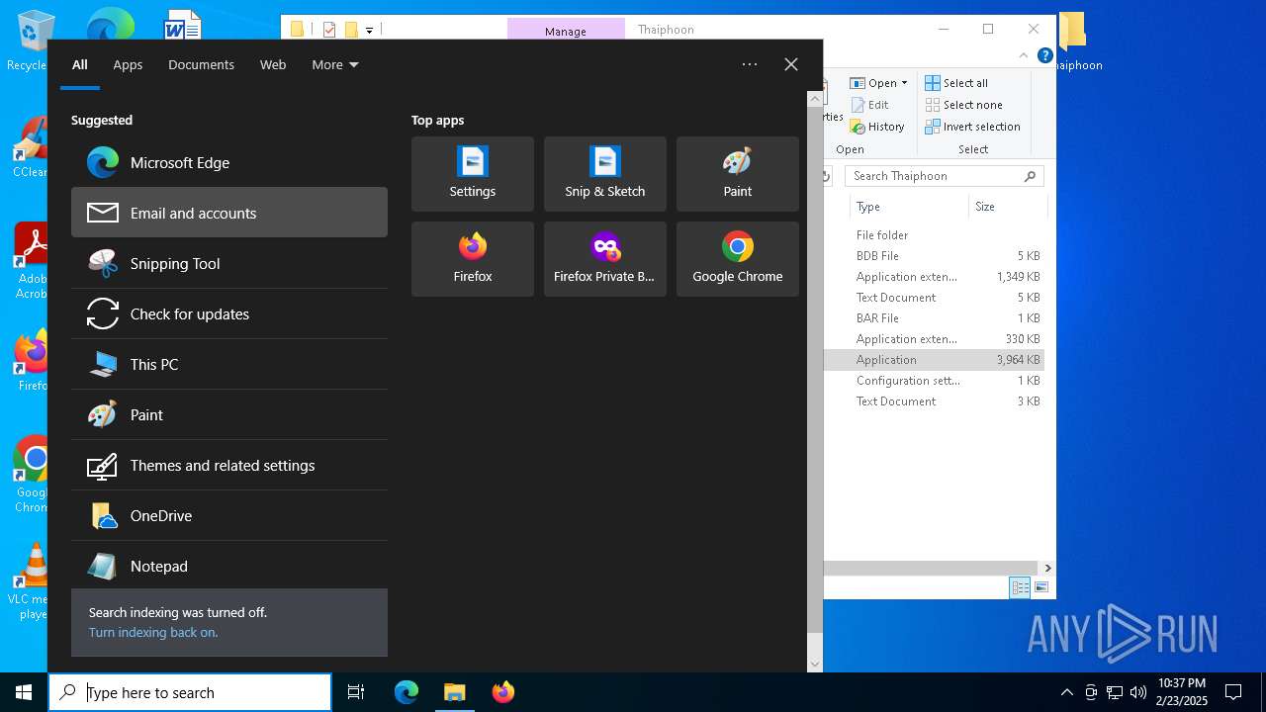Close the search panel
The image size is (1266, 712).
click(791, 64)
